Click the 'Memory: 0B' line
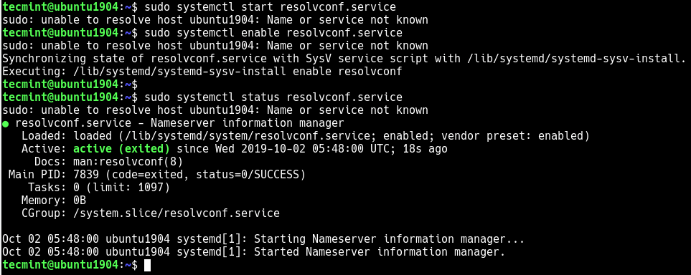691x275 pixels. coord(54,201)
